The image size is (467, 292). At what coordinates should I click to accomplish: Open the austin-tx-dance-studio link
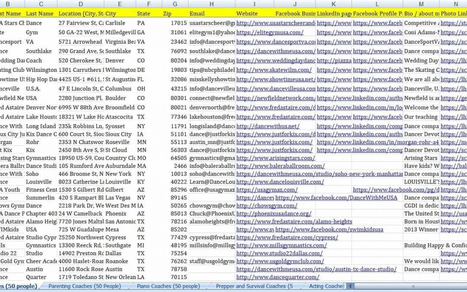(x=316, y=269)
